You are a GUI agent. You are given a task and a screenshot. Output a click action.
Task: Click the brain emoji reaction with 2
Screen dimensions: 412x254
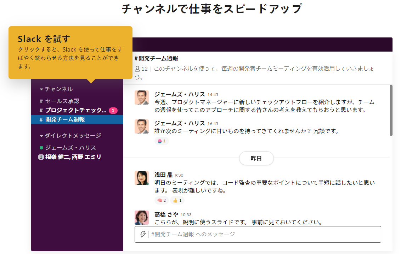tap(162, 200)
